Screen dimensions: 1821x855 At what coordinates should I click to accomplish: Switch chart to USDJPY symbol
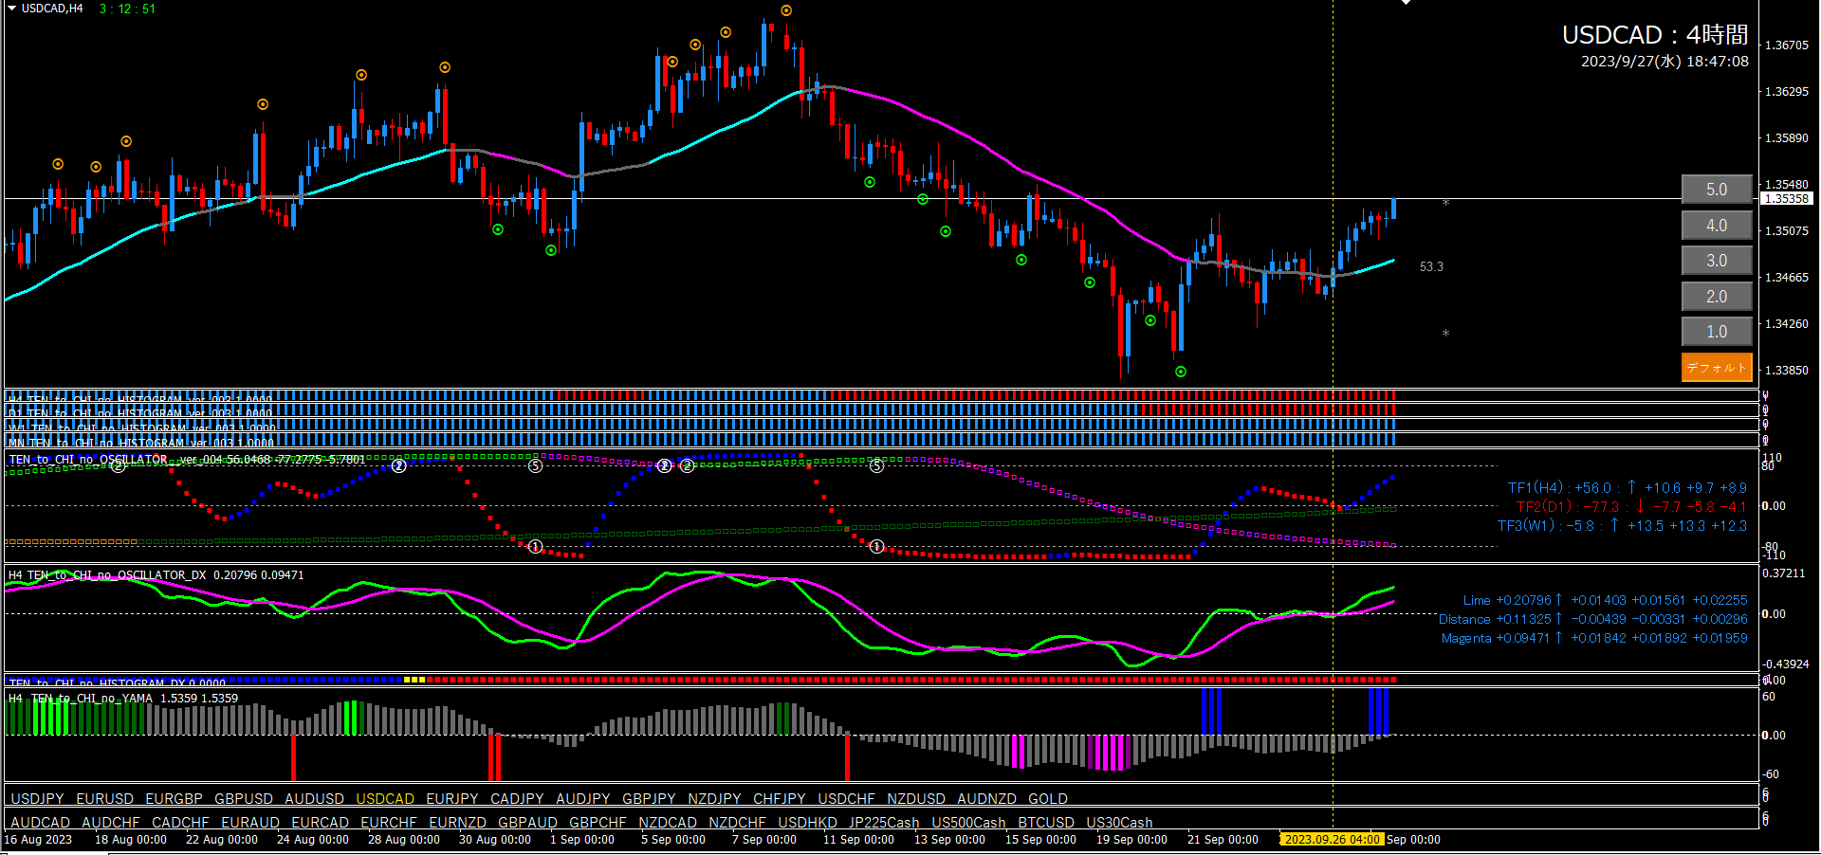point(38,799)
